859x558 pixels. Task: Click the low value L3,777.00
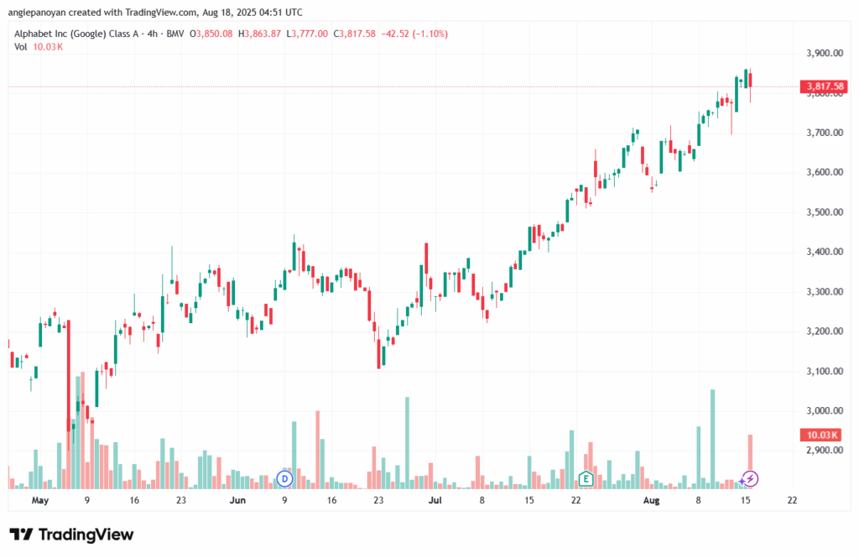click(307, 34)
